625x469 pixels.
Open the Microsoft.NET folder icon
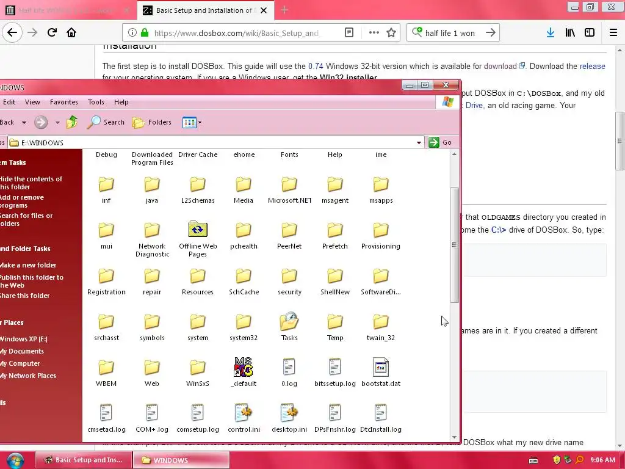[x=289, y=184]
